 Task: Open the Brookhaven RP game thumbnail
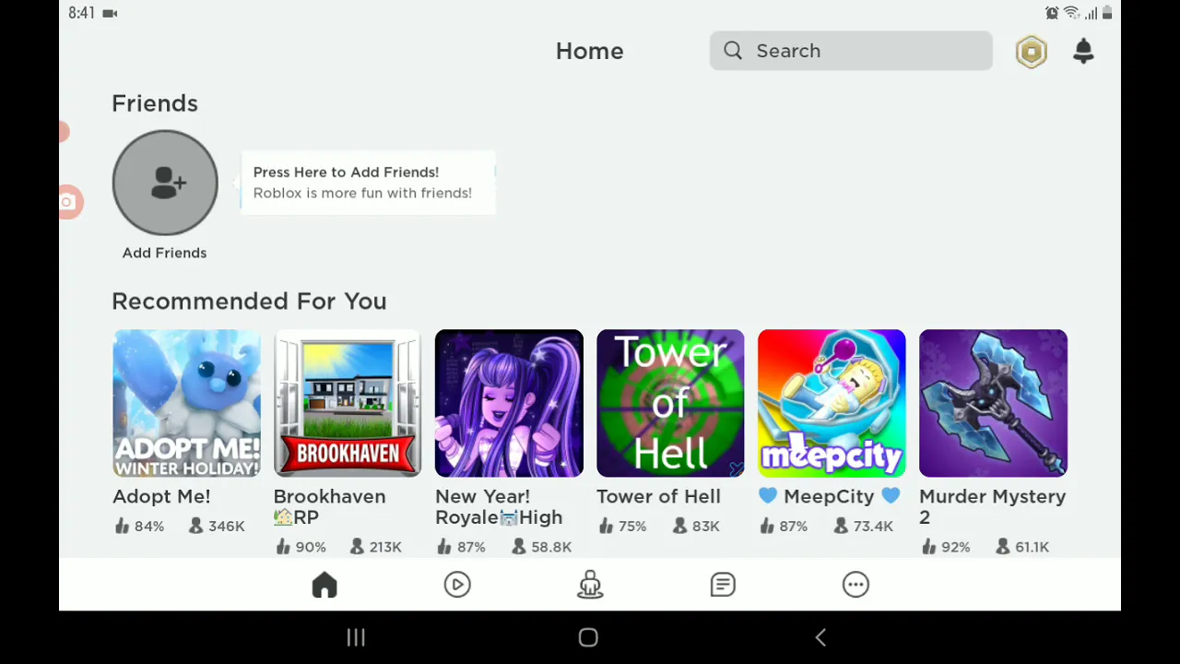click(348, 403)
